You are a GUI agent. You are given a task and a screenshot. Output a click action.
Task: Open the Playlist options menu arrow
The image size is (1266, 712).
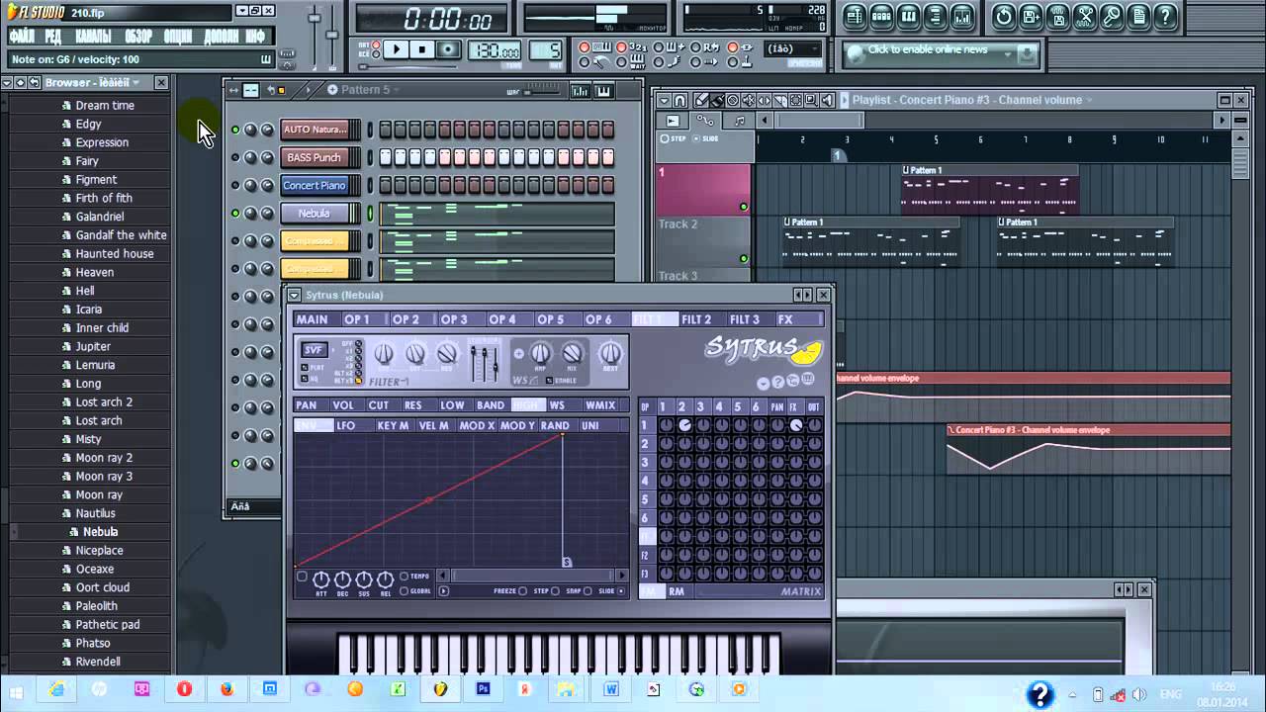click(x=663, y=100)
